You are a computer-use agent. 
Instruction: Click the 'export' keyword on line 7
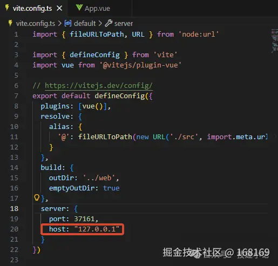(x=45, y=96)
